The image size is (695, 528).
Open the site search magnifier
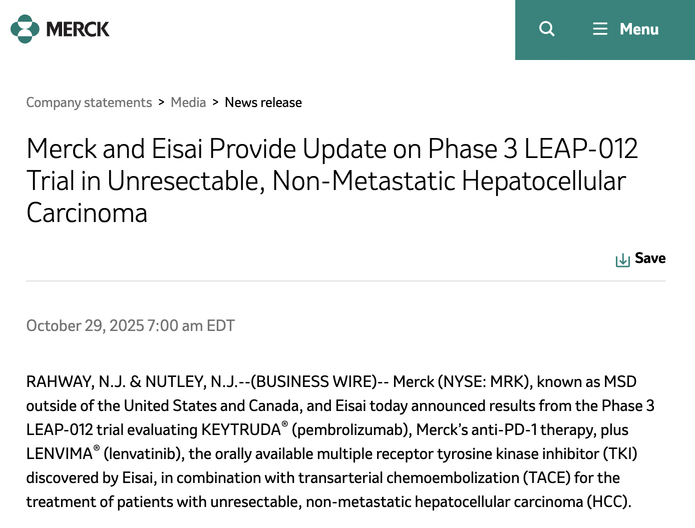coord(546,29)
